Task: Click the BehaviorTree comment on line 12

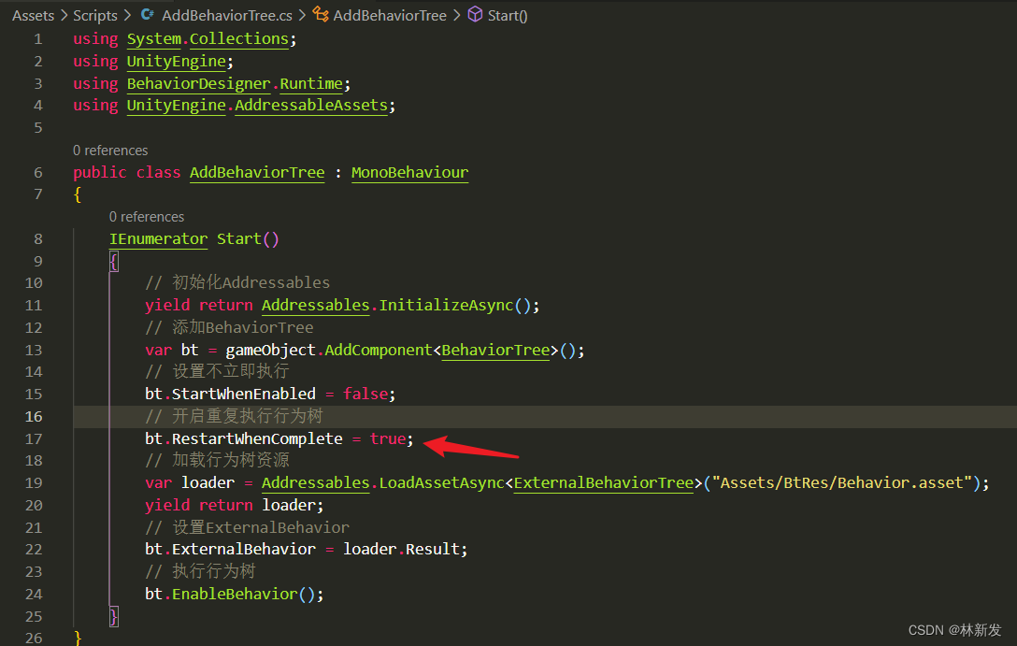Action: 229,327
